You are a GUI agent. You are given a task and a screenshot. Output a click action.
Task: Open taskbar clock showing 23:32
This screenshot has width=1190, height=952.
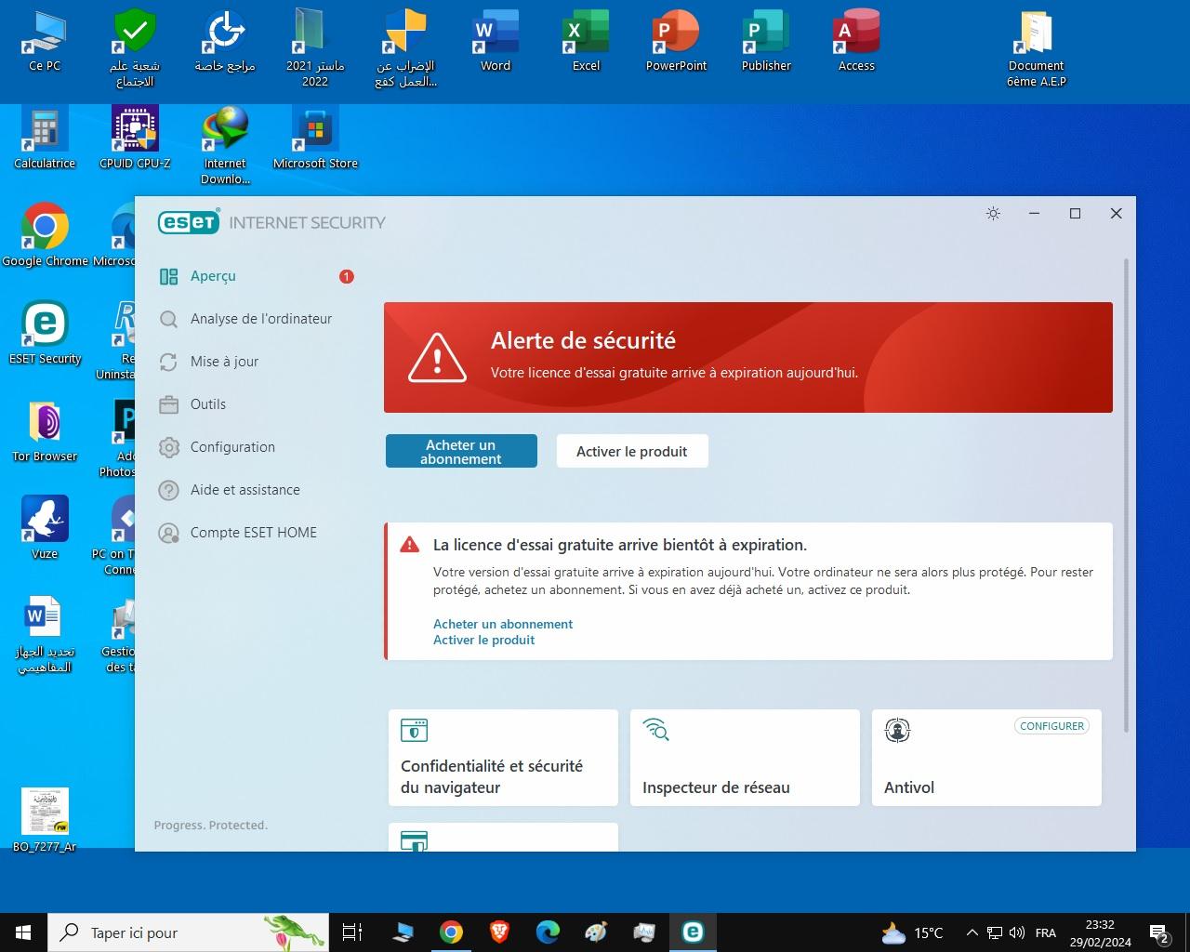coord(1100,932)
